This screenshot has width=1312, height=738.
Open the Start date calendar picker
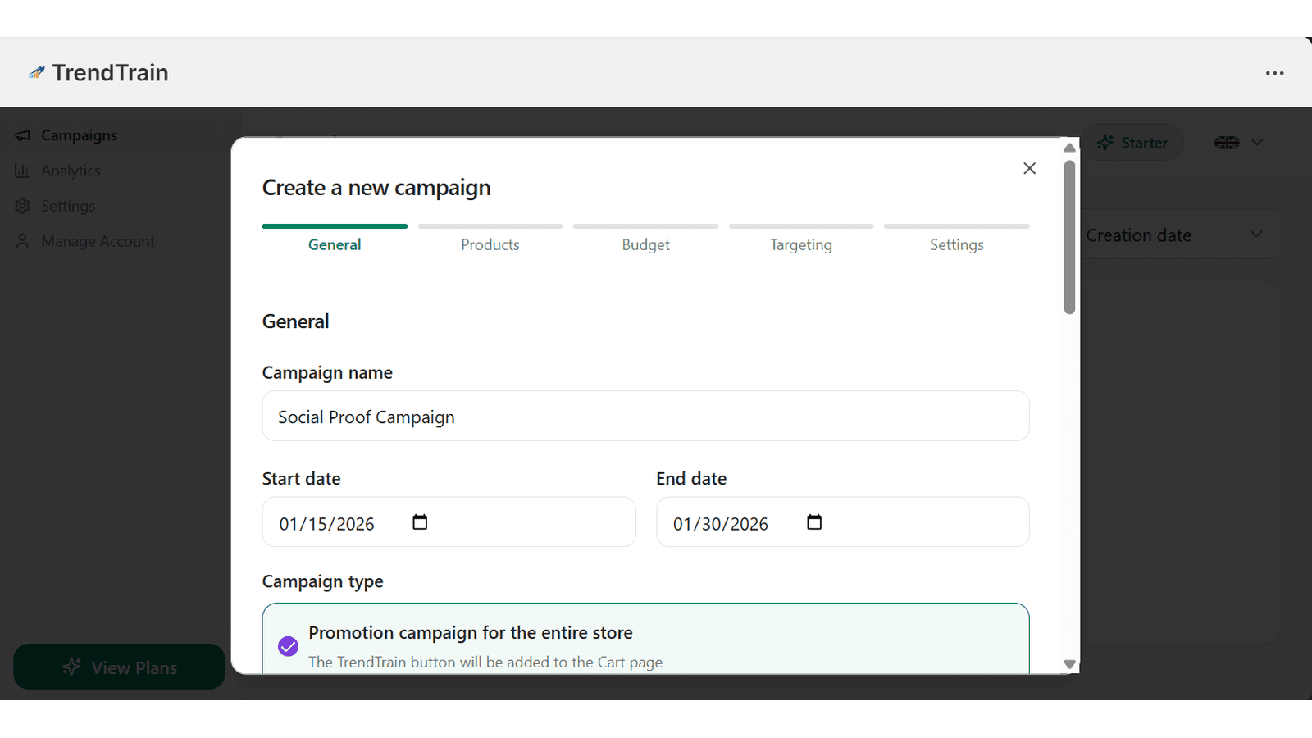click(420, 522)
